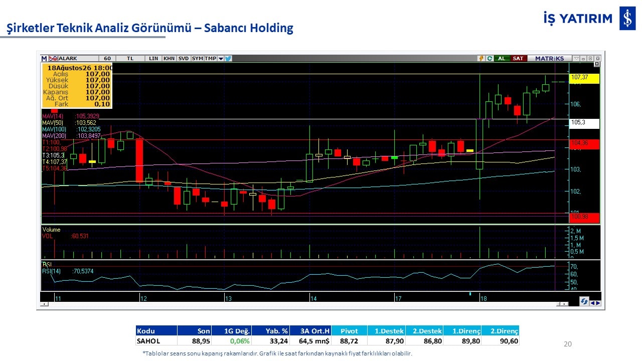Viewport: 642px width, 361px height.
Task: Click the horizontal scrollbar left arrow
Action: pyautogui.click(x=45, y=304)
